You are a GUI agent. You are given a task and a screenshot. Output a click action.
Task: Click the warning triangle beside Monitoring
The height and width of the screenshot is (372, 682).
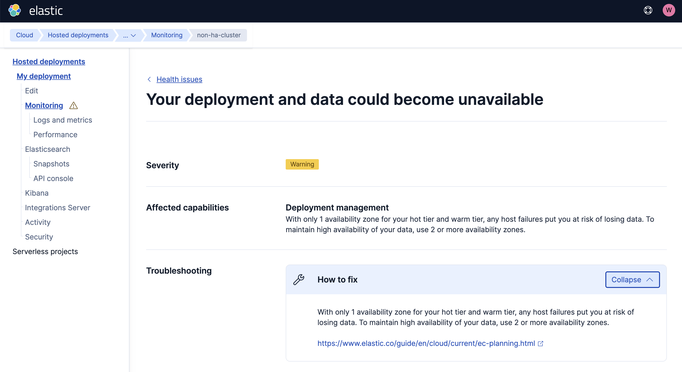[73, 105]
